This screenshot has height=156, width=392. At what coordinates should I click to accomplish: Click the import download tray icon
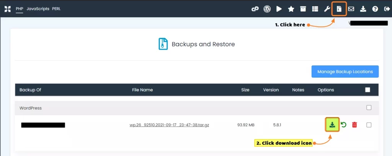[x=363, y=9]
